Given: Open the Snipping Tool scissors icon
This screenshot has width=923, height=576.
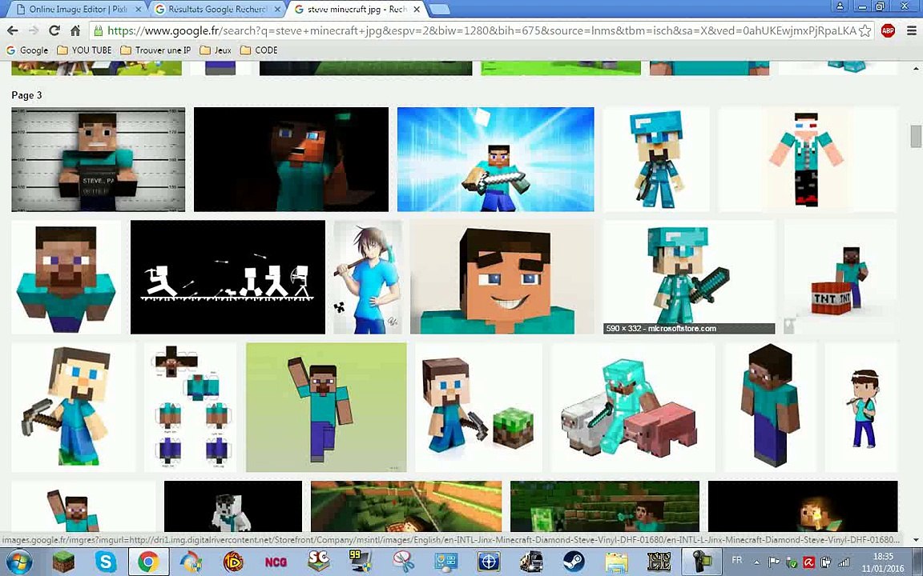Looking at the screenshot, I should (x=404, y=562).
